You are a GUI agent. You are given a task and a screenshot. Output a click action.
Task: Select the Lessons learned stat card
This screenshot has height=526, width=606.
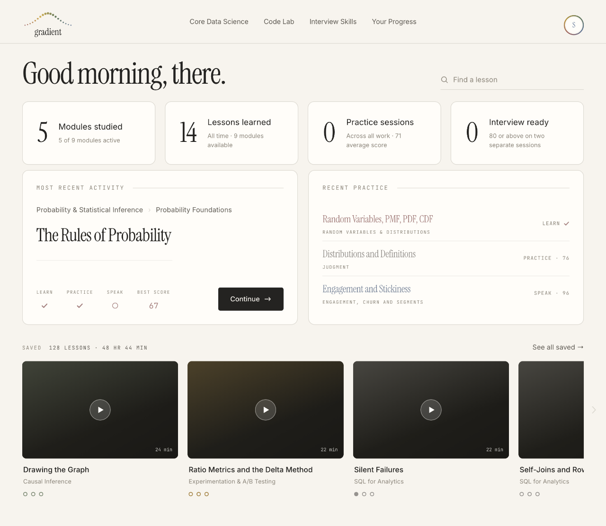(232, 133)
